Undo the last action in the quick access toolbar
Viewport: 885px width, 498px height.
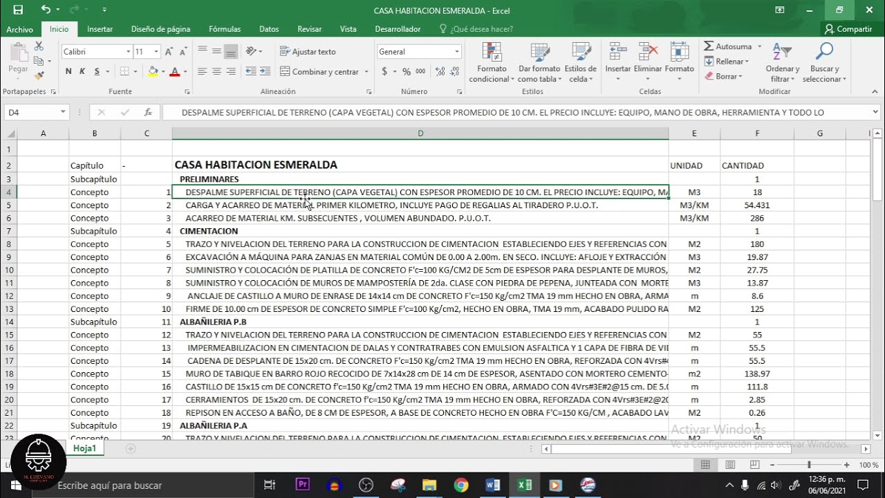pos(46,10)
